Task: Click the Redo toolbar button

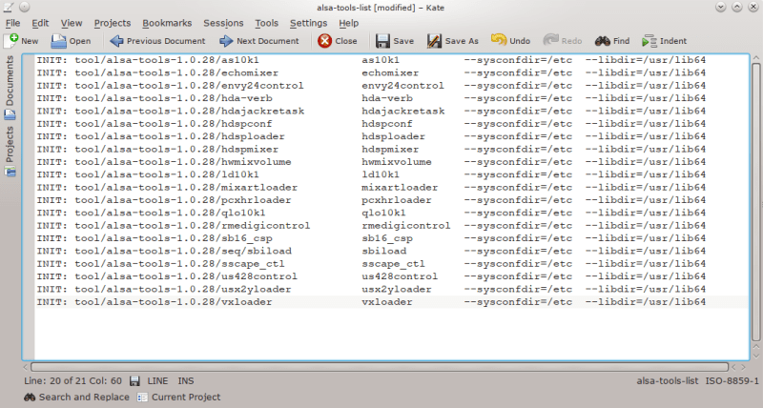Action: (563, 41)
